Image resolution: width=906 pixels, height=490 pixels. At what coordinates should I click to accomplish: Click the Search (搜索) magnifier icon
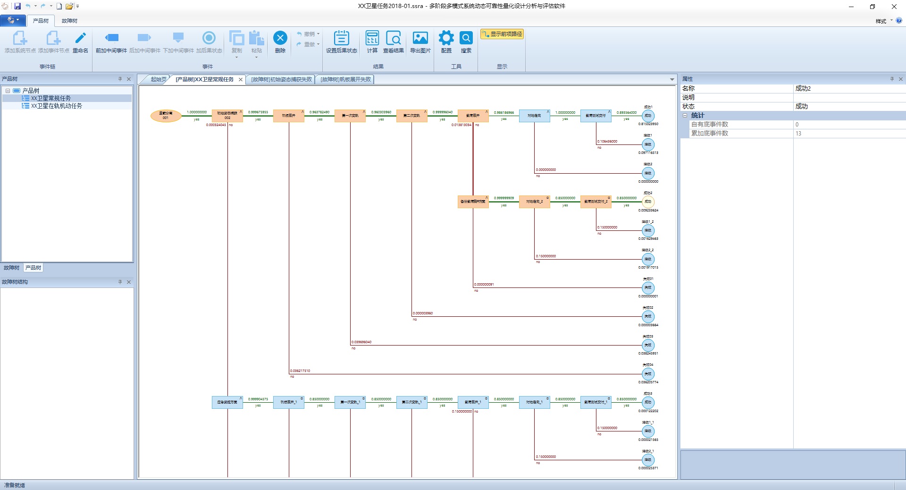466,38
